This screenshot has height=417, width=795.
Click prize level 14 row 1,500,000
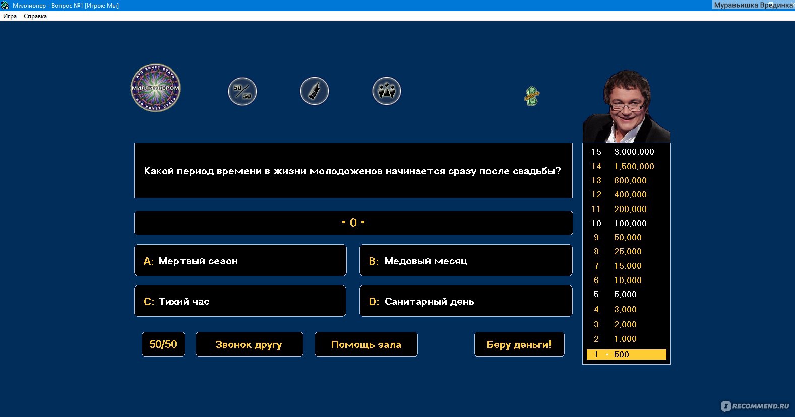click(626, 166)
